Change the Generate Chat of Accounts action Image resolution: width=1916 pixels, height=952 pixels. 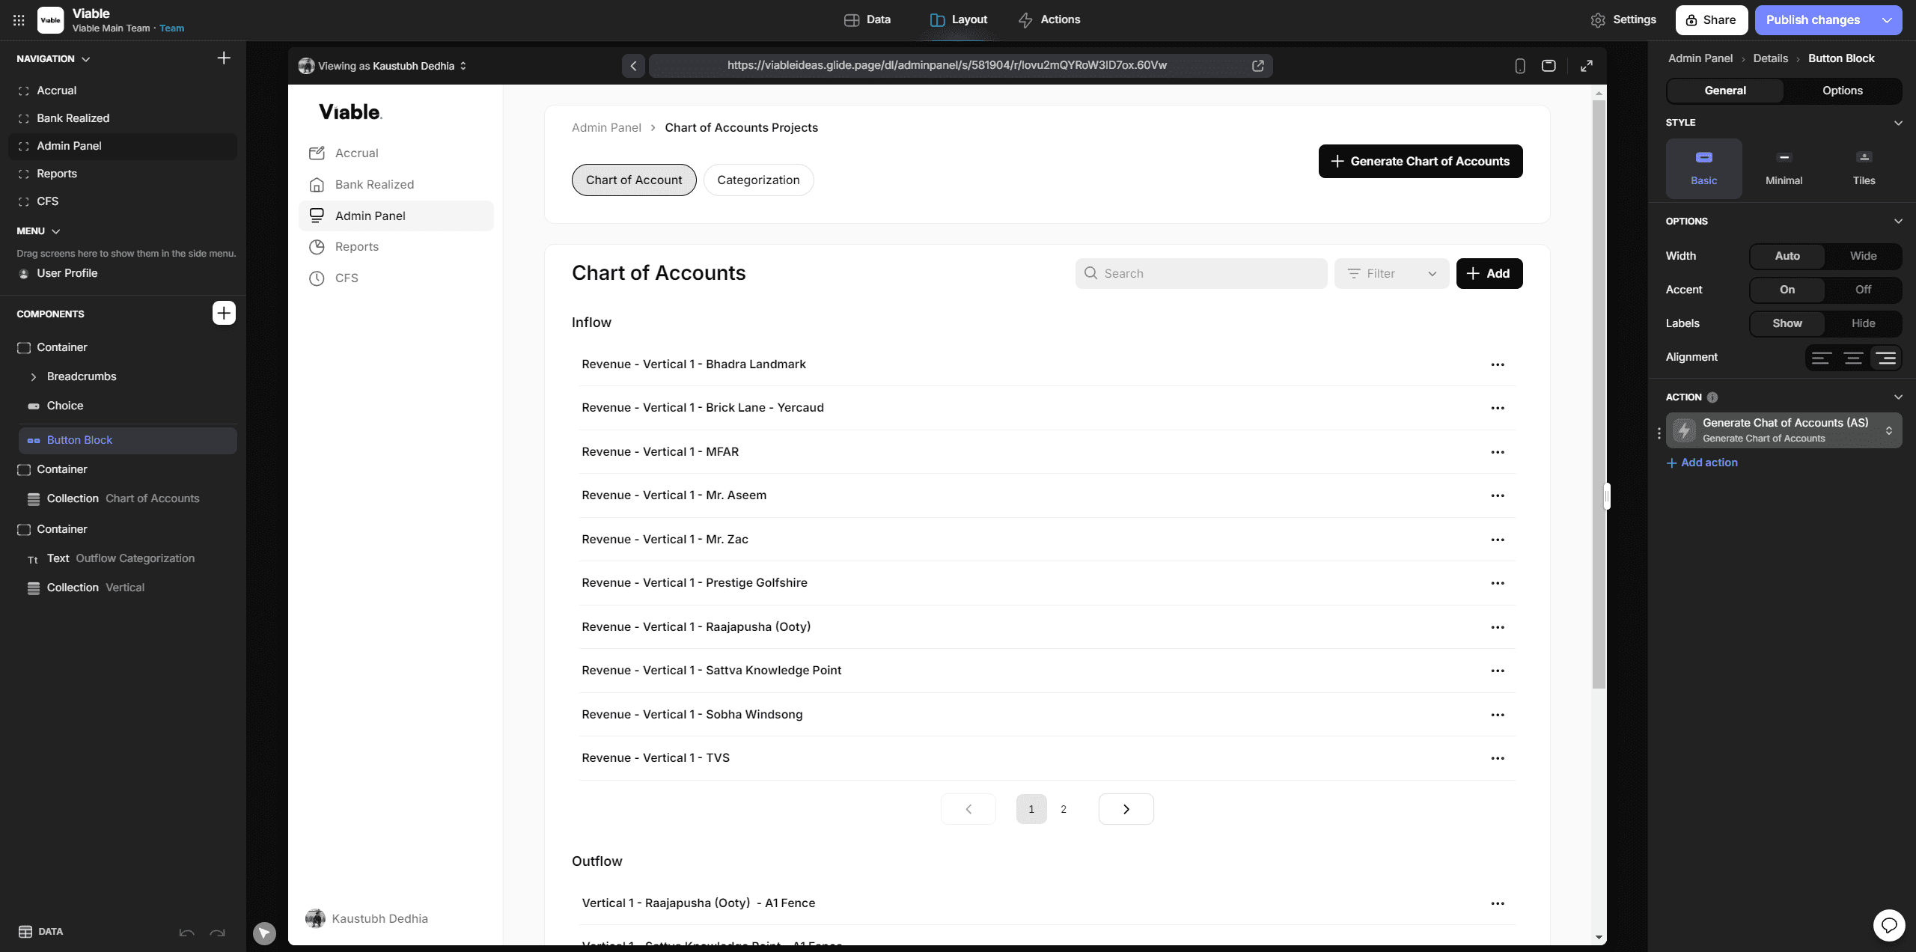pyautogui.click(x=1784, y=430)
